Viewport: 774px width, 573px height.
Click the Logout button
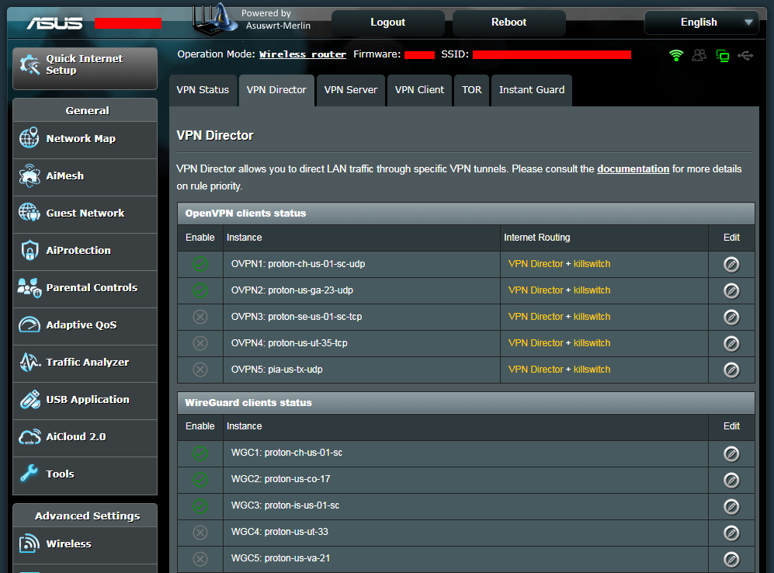[388, 23]
